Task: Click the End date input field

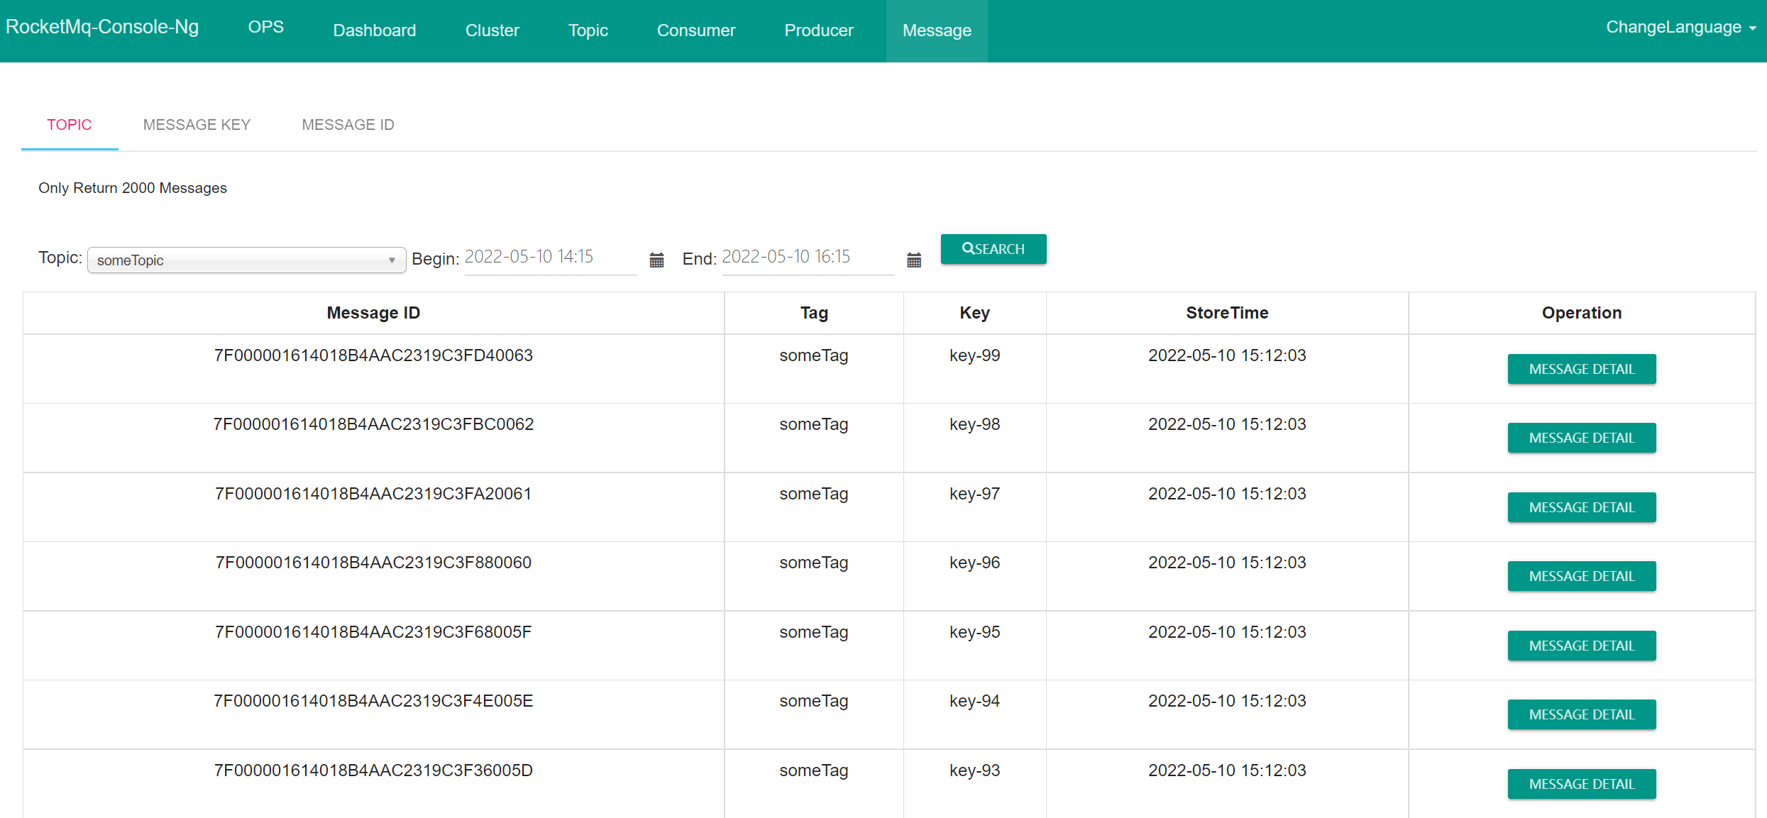Action: click(x=807, y=257)
